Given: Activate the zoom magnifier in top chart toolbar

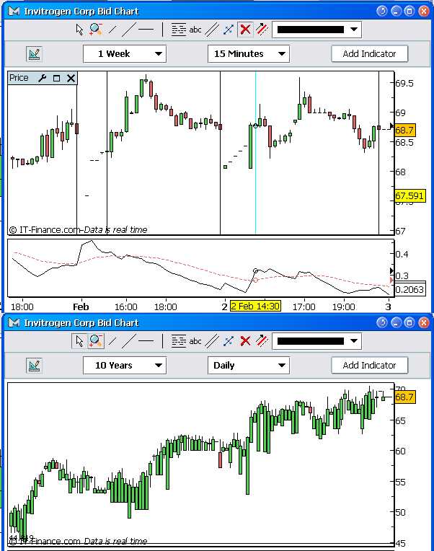Looking at the screenshot, I should click(x=96, y=30).
